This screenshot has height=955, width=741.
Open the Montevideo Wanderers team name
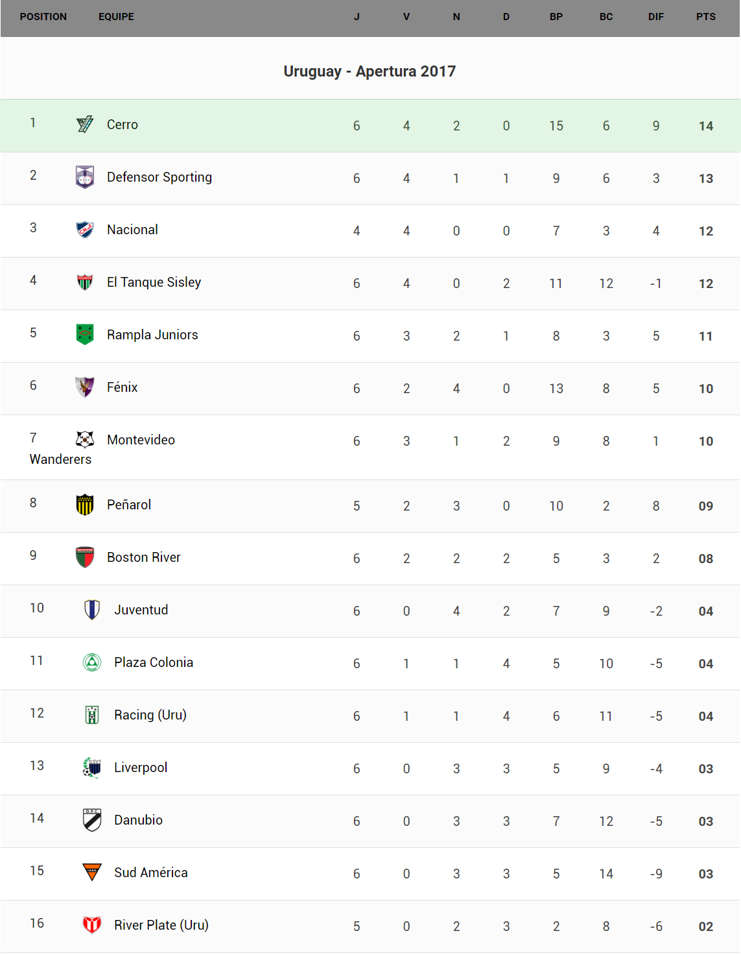point(141,440)
